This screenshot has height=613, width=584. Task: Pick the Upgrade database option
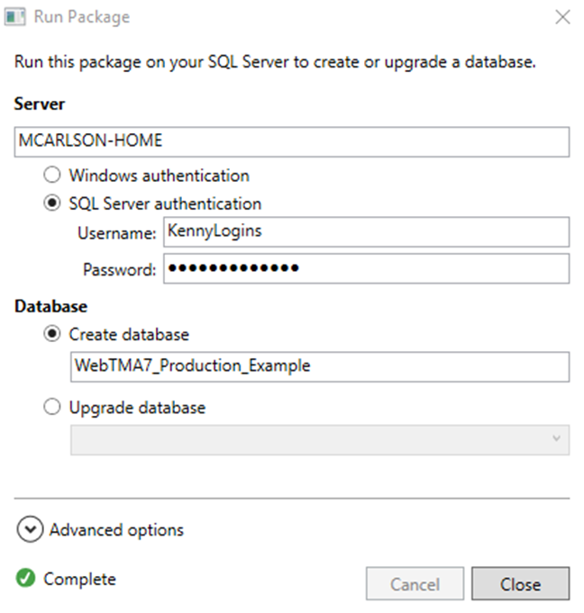pos(53,408)
